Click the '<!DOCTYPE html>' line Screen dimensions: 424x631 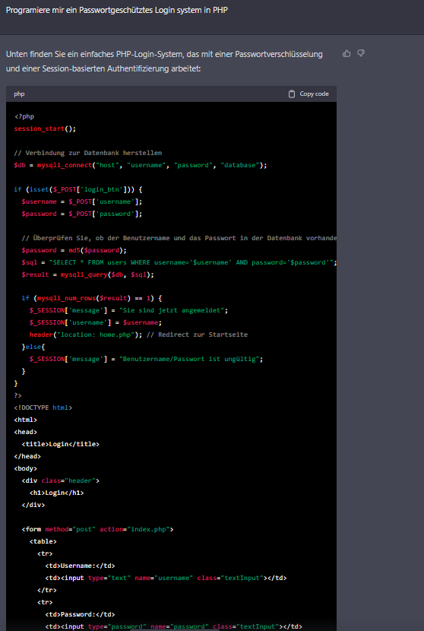coord(43,407)
